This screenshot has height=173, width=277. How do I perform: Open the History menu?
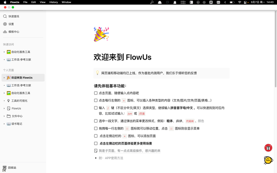pyautogui.click(x=53, y=2)
